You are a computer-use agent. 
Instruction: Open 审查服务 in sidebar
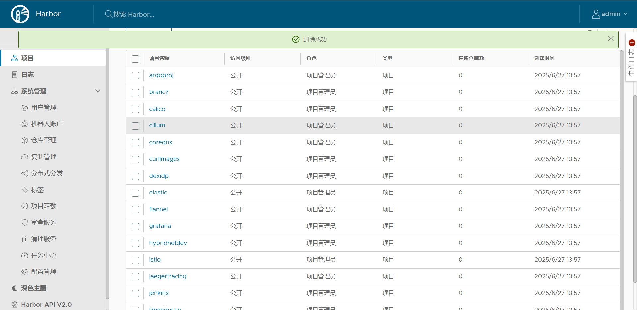[44, 222]
